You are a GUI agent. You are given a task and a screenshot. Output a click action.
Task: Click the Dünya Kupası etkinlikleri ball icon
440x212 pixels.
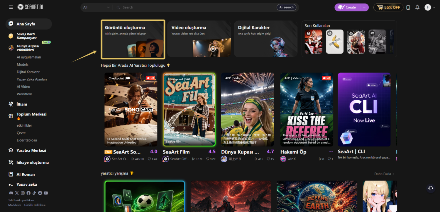click(11, 48)
